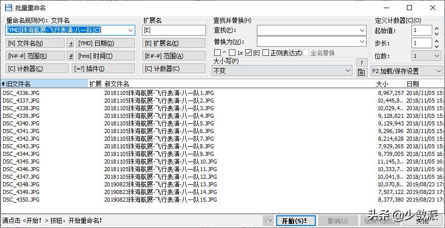This screenshot has height=228, width=445.
Task: Click the 起始值 input field
Action: pyautogui.click(x=422, y=30)
